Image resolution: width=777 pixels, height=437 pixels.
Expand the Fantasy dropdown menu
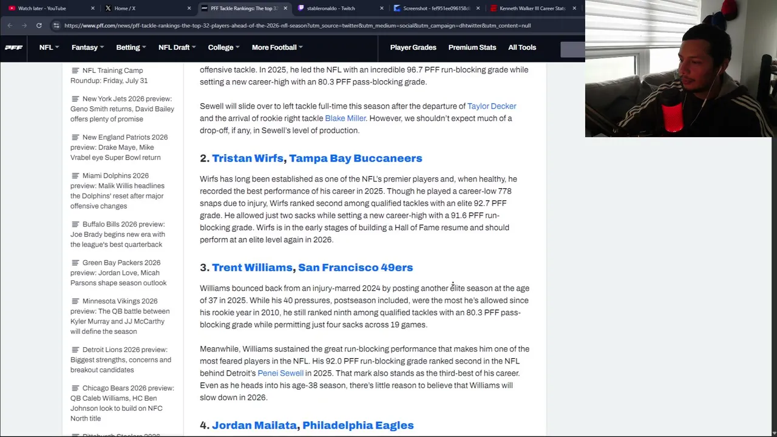click(87, 47)
